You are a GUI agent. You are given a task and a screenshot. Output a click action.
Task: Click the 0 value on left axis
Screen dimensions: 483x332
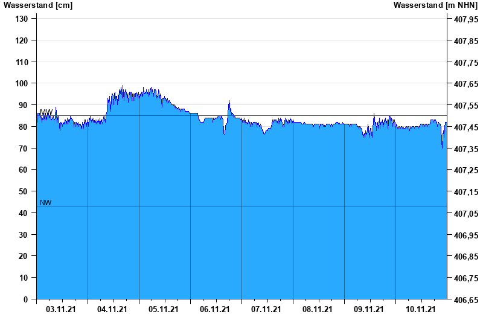(25, 299)
